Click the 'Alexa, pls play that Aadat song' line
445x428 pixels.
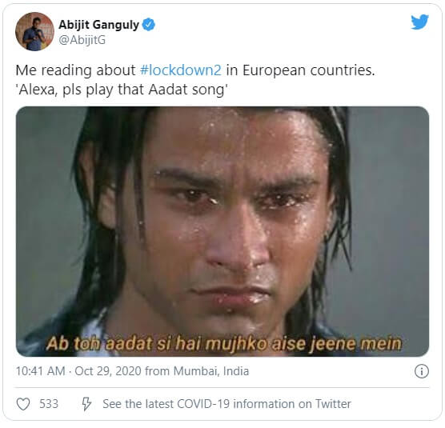click(122, 90)
